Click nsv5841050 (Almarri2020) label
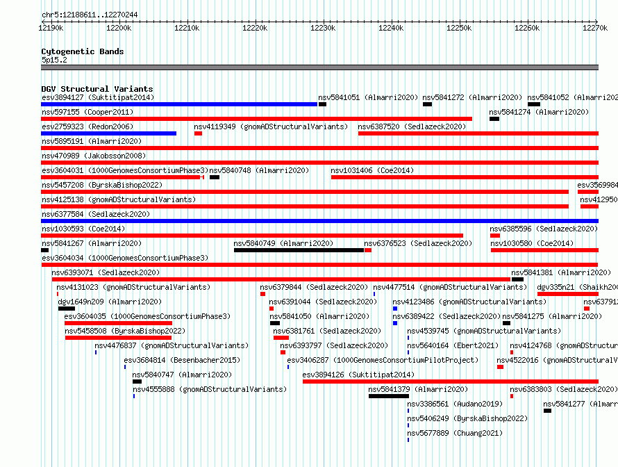Image resolution: width=618 pixels, height=467 pixels. point(319,316)
